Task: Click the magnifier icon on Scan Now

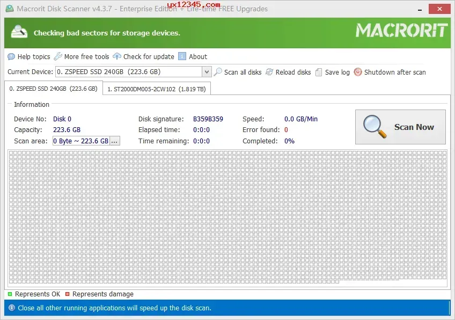Action: [375, 127]
